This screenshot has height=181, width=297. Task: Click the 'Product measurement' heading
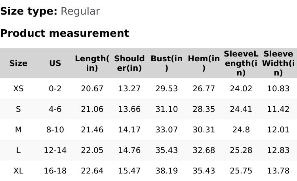65,34
